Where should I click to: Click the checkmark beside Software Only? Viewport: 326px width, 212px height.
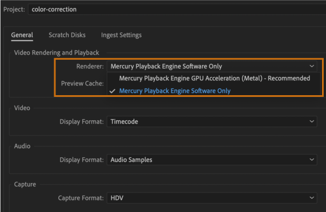tap(112, 91)
